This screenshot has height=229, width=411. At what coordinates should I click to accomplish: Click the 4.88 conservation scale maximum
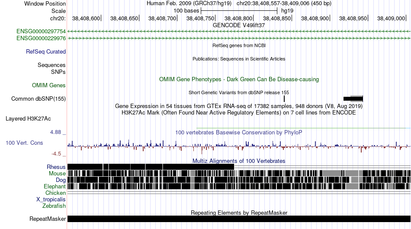55,132
